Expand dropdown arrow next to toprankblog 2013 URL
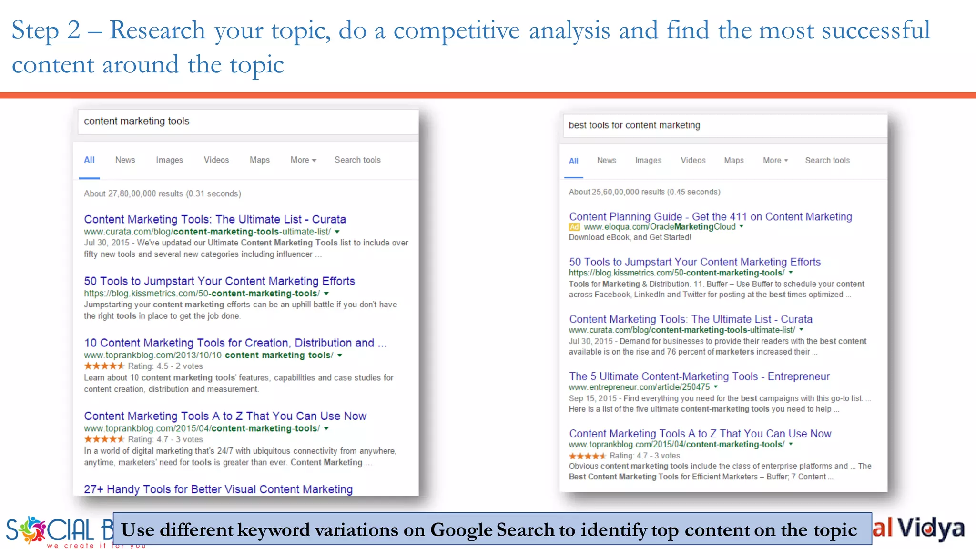Screen dimensions: 976x549 pyautogui.click(x=340, y=356)
